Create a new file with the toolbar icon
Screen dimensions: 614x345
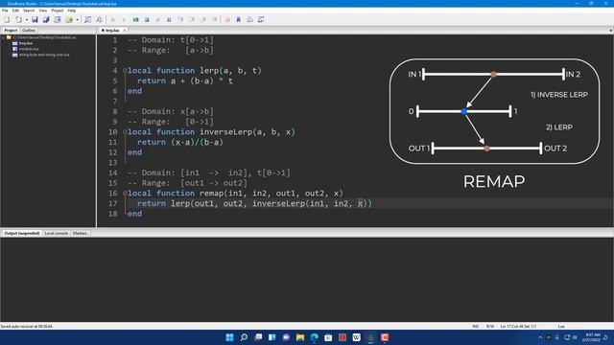click(7, 19)
